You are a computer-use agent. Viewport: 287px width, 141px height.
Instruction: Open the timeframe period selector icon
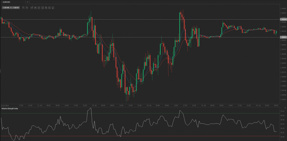point(32,8)
